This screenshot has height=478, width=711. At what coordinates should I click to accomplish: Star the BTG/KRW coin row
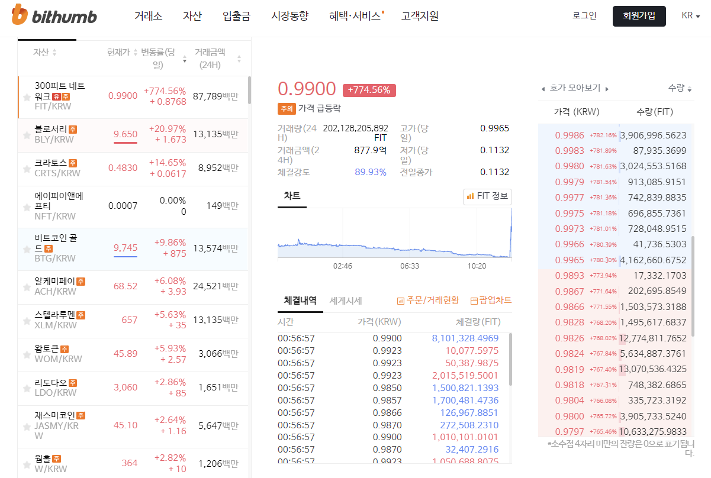27,250
